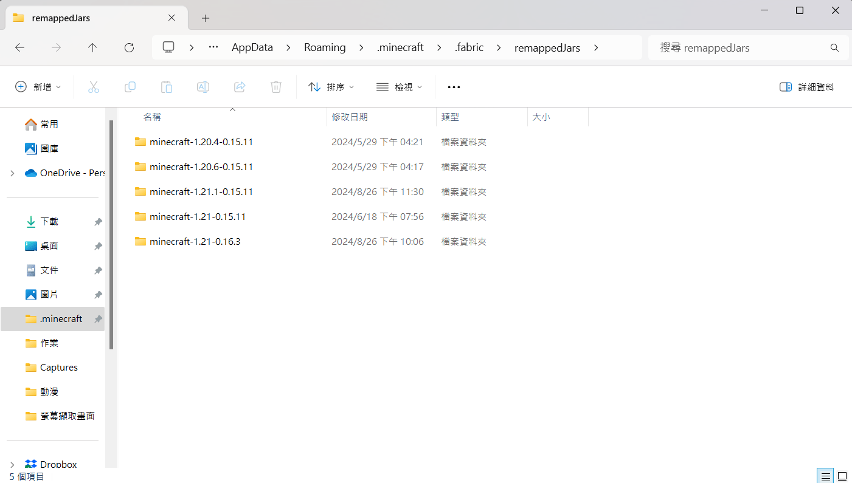Viewport: 852px width, 483px height.
Task: Navigate to .minecraft in breadcrumb
Action: (x=400, y=47)
